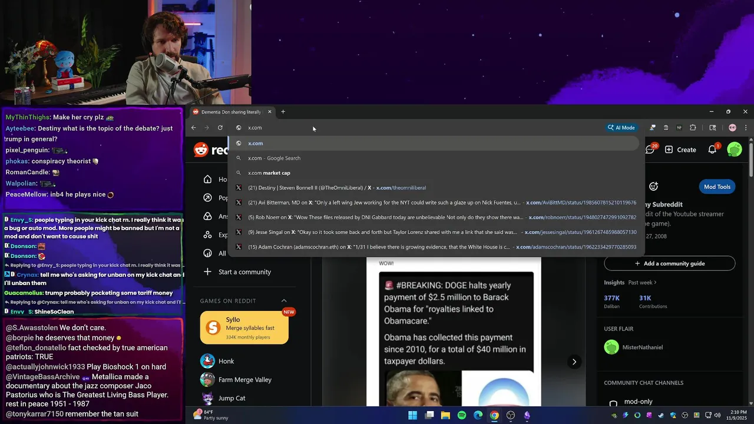754x424 pixels.
Task: Click MisterNathaniel user flair
Action: pyautogui.click(x=634, y=347)
